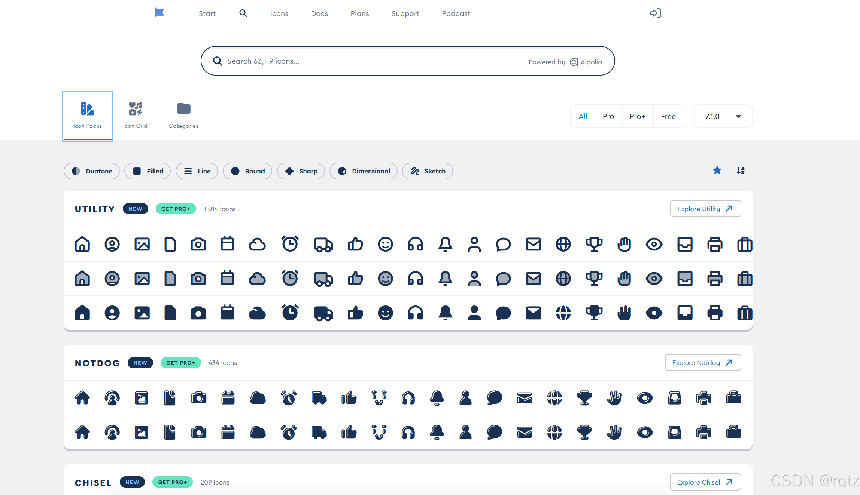Select the outlined trophy icon in Utility
The width and height of the screenshot is (860, 495).
(594, 244)
